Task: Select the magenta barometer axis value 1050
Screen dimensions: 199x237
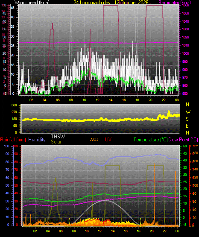Action: 186,14
